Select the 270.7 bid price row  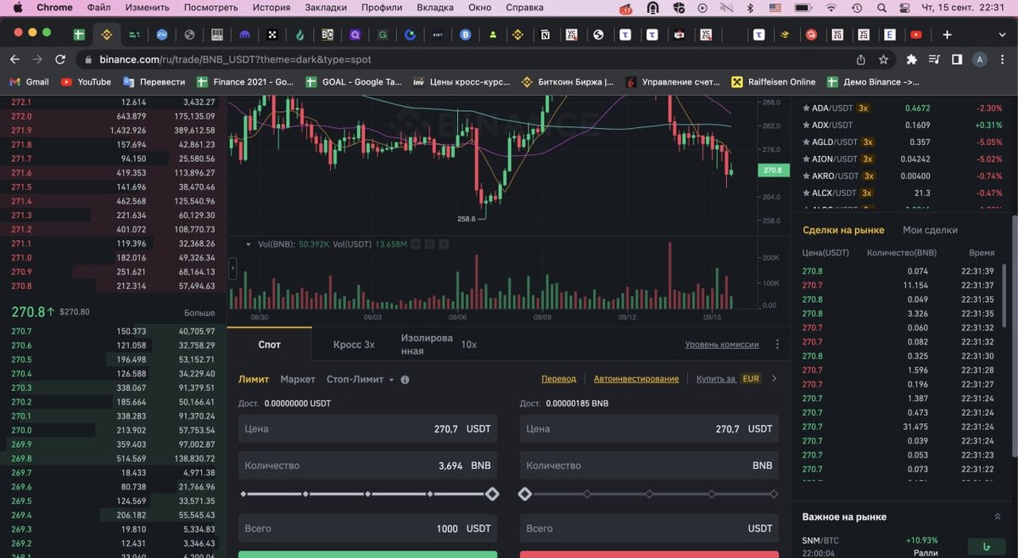point(114,332)
